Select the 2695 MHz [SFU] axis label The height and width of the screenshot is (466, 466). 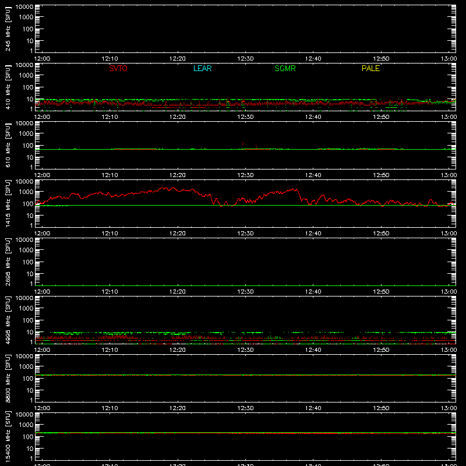point(8,262)
